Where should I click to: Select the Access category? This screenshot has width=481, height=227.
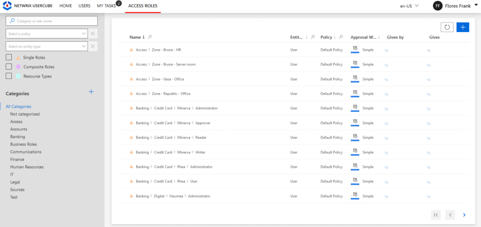click(16, 121)
